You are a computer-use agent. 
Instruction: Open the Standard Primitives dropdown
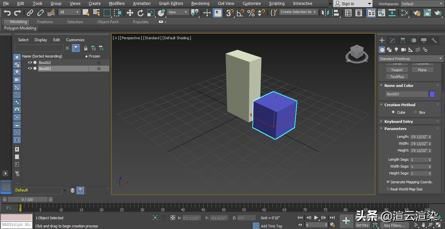click(410, 58)
